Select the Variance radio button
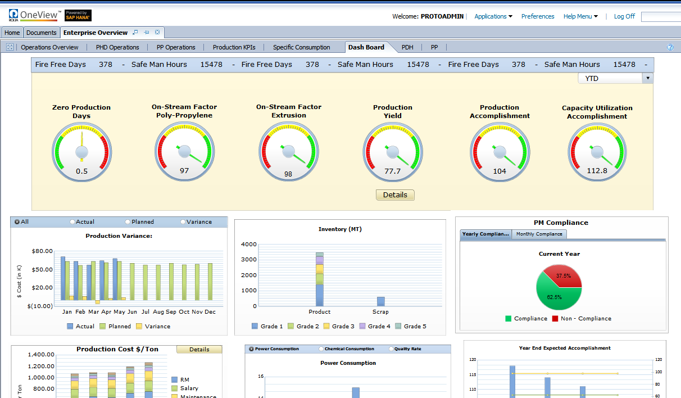The height and width of the screenshot is (398, 681). [183, 222]
